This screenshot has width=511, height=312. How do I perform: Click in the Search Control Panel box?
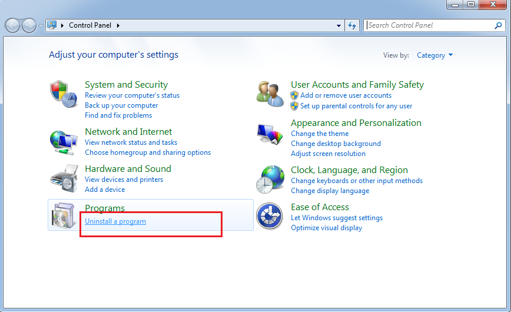tap(429, 25)
